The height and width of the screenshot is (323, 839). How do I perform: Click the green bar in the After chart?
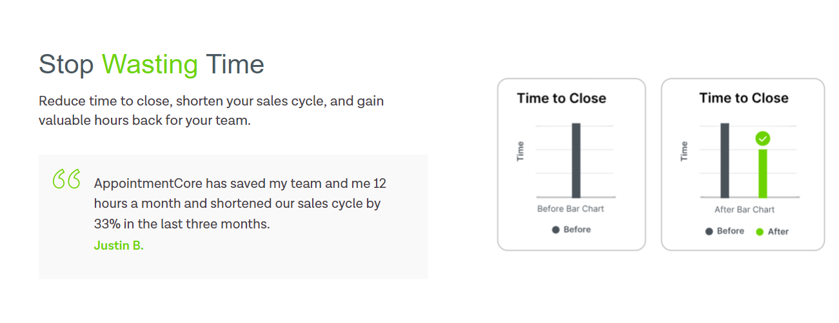point(762,173)
